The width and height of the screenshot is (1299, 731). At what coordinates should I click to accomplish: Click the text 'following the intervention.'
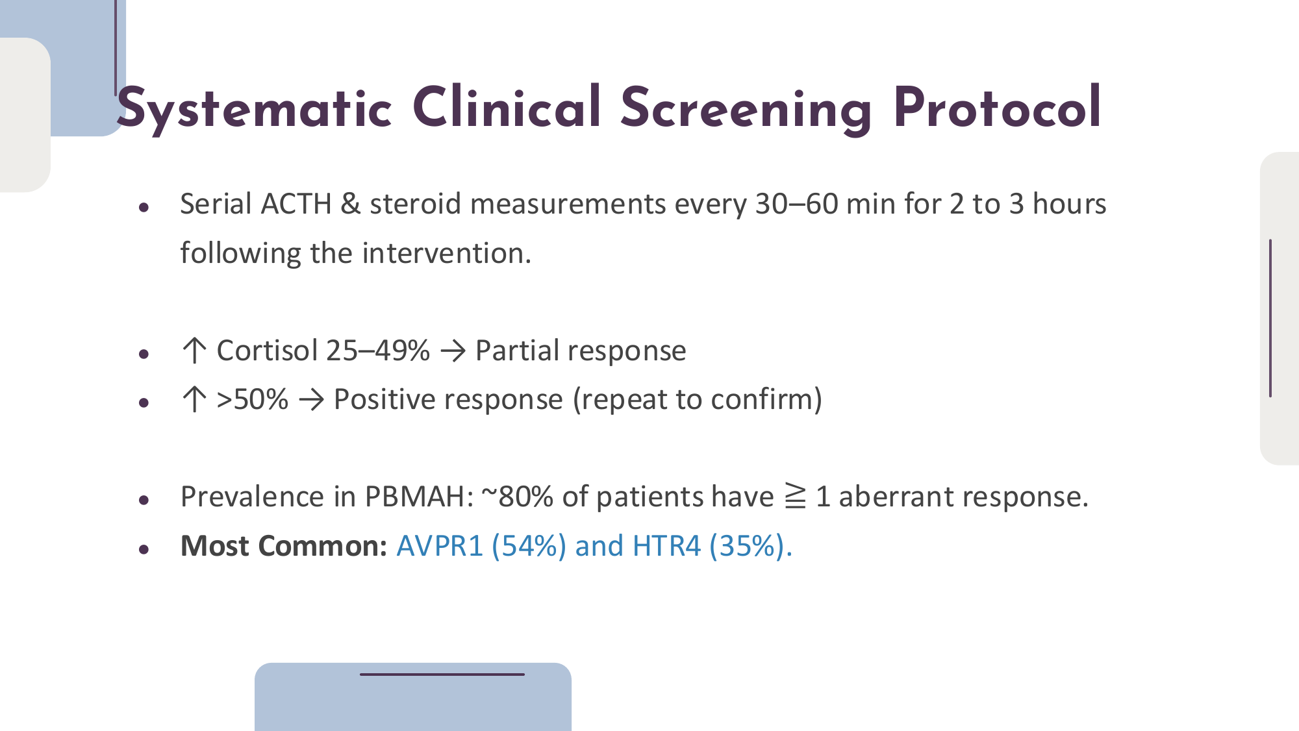pos(355,253)
